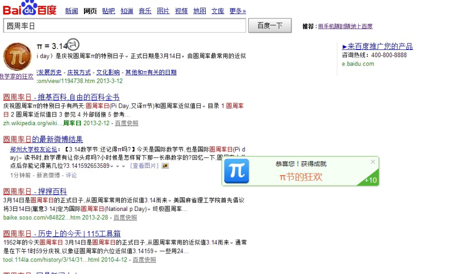
Task: Open 百度快照 for the Wikipedia result
Action: (x=127, y=123)
